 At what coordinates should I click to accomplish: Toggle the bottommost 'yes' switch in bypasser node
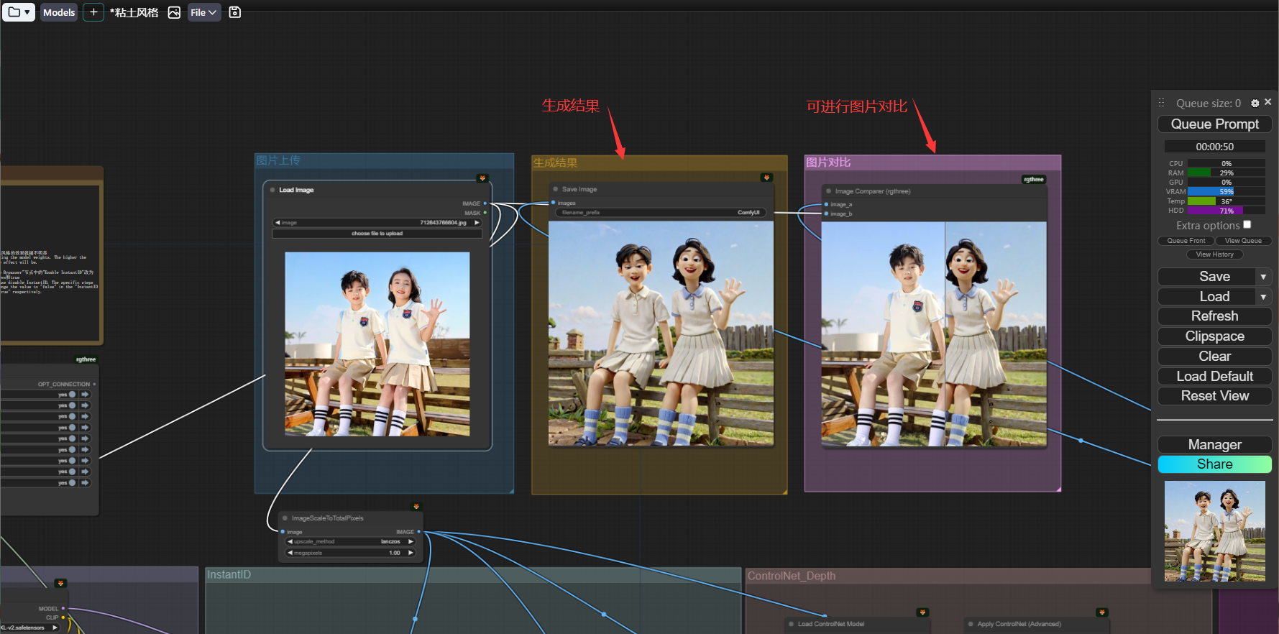pyautogui.click(x=72, y=483)
